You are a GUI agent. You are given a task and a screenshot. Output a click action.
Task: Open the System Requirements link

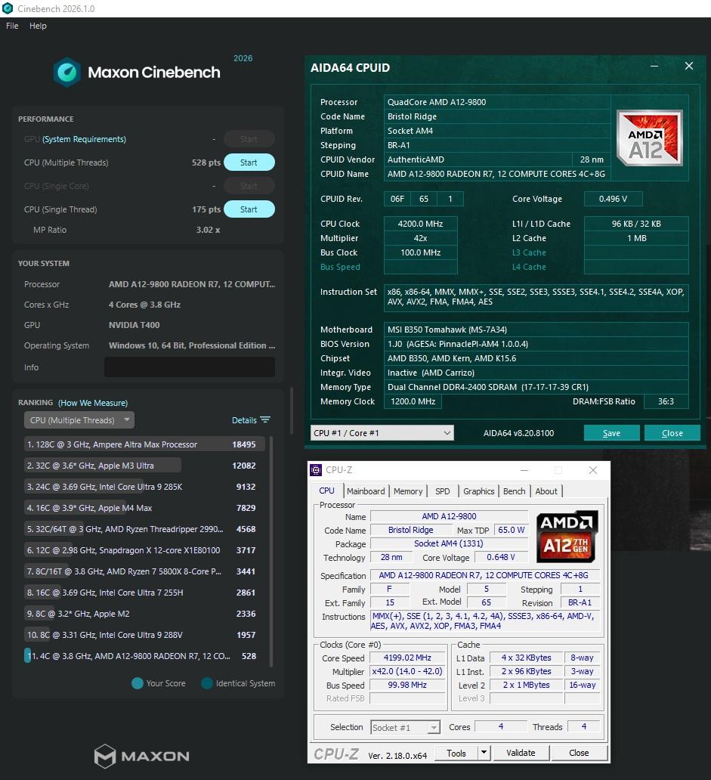[x=84, y=139]
